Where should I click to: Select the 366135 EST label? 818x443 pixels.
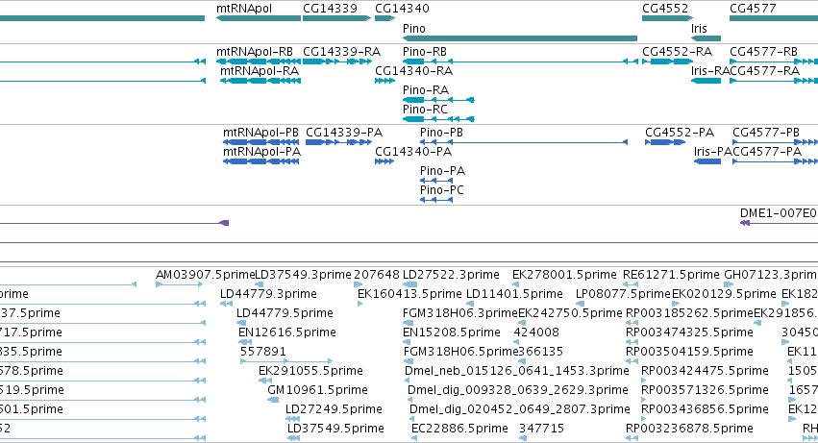540,353
